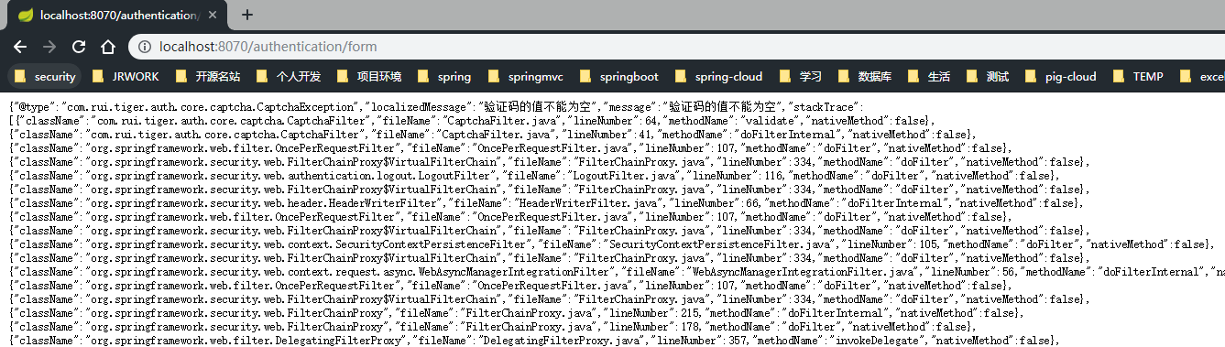Open the spring-cloud bookmark folder
1225x347 pixels.
click(717, 76)
